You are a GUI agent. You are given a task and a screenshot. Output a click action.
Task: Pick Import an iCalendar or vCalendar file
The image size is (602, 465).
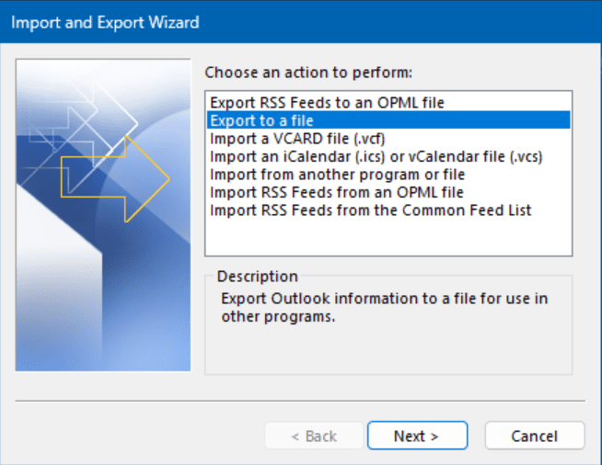(376, 156)
